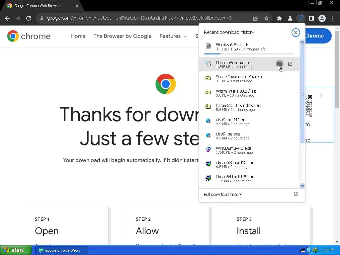
Task: Open the Extensions puzzle icon
Action: (x=280, y=19)
